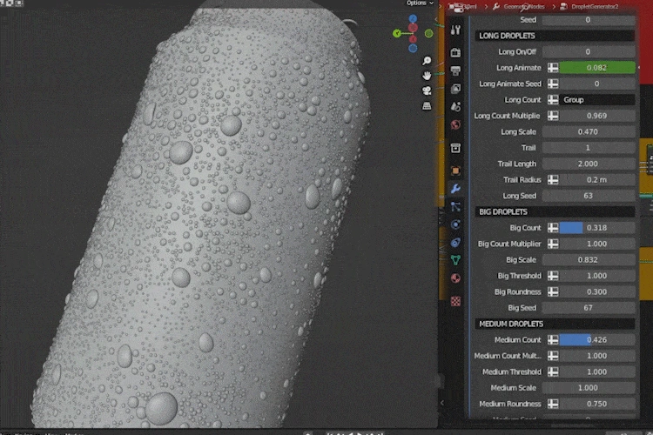Click the green Long Animate value field
This screenshot has width=653, height=435.
[x=597, y=68]
